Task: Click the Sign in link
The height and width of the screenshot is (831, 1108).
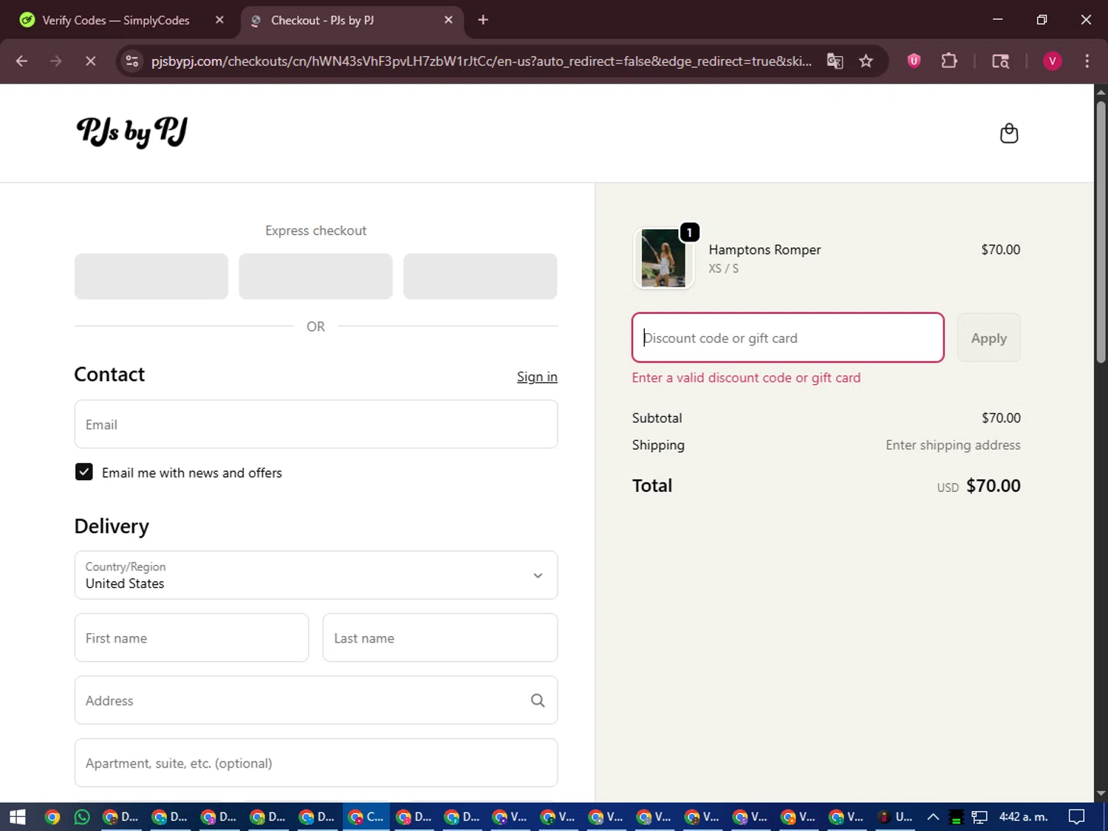Action: (537, 377)
